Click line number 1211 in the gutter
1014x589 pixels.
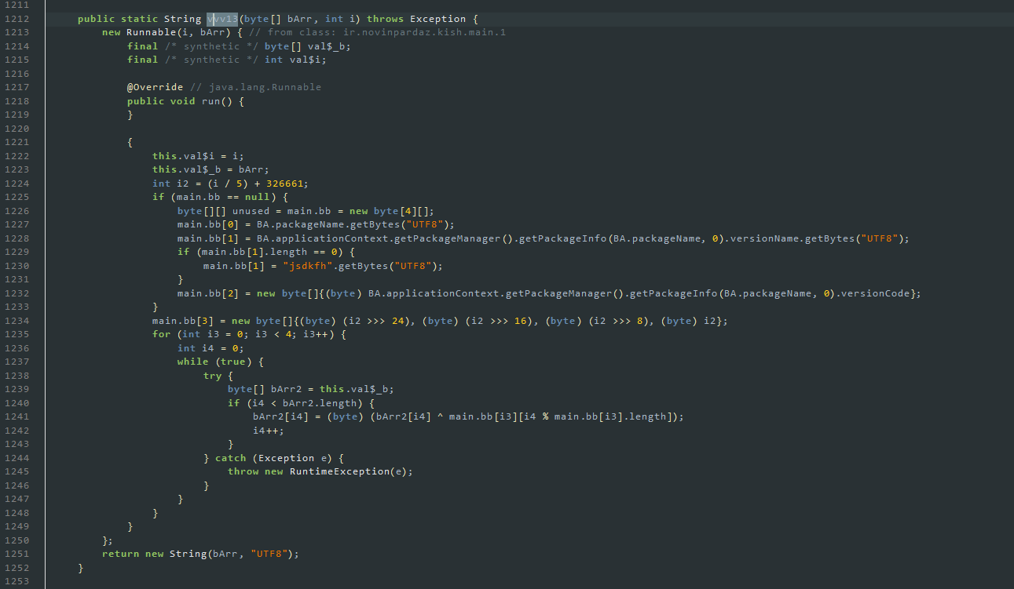pos(17,5)
